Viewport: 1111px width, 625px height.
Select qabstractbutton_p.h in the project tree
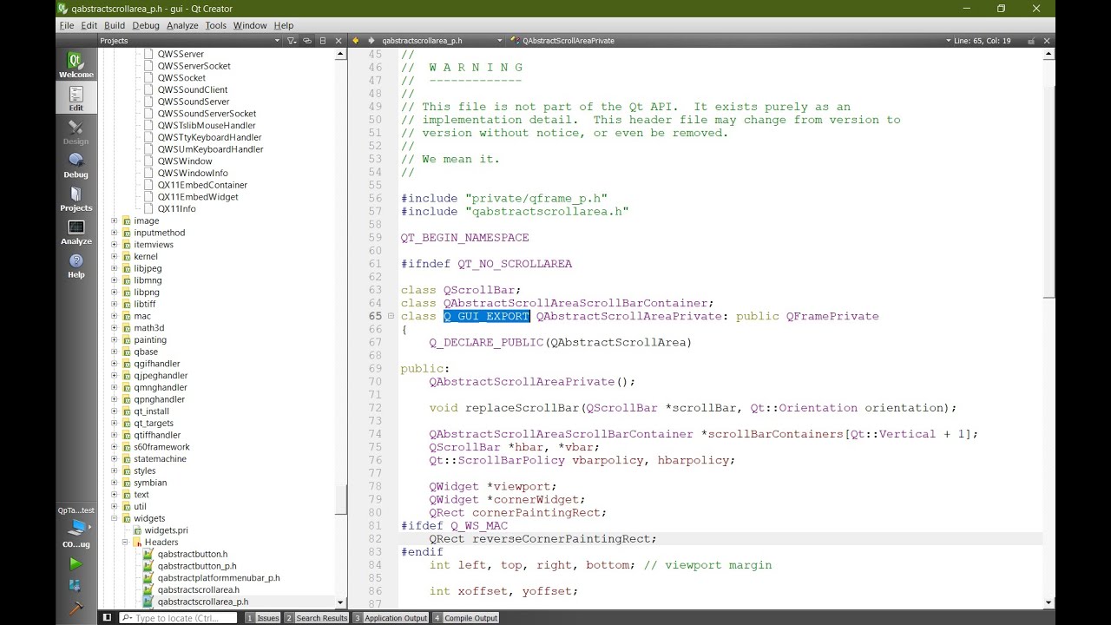click(197, 566)
